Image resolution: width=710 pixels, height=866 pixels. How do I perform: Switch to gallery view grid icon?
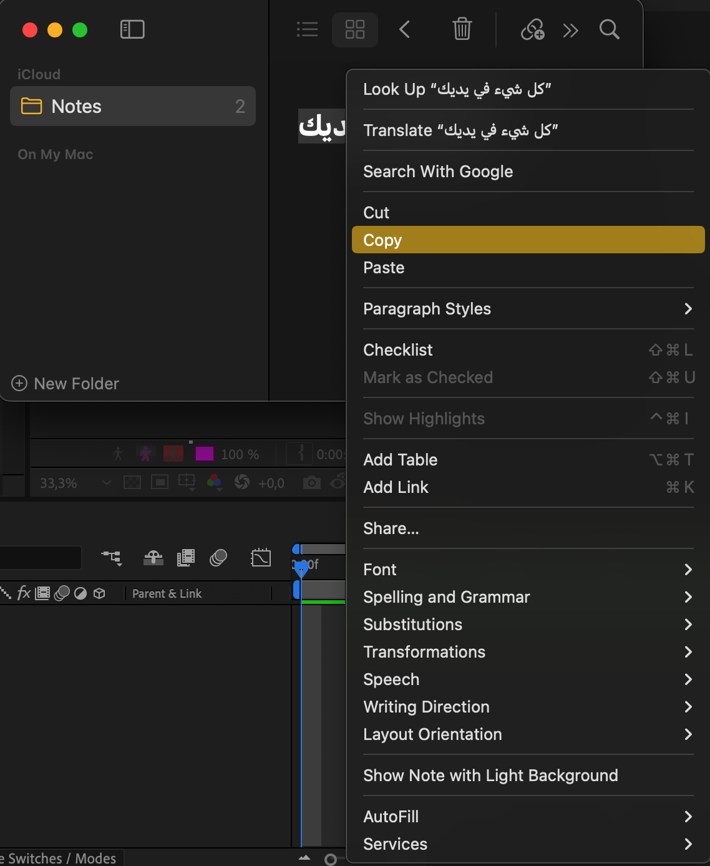pos(354,29)
